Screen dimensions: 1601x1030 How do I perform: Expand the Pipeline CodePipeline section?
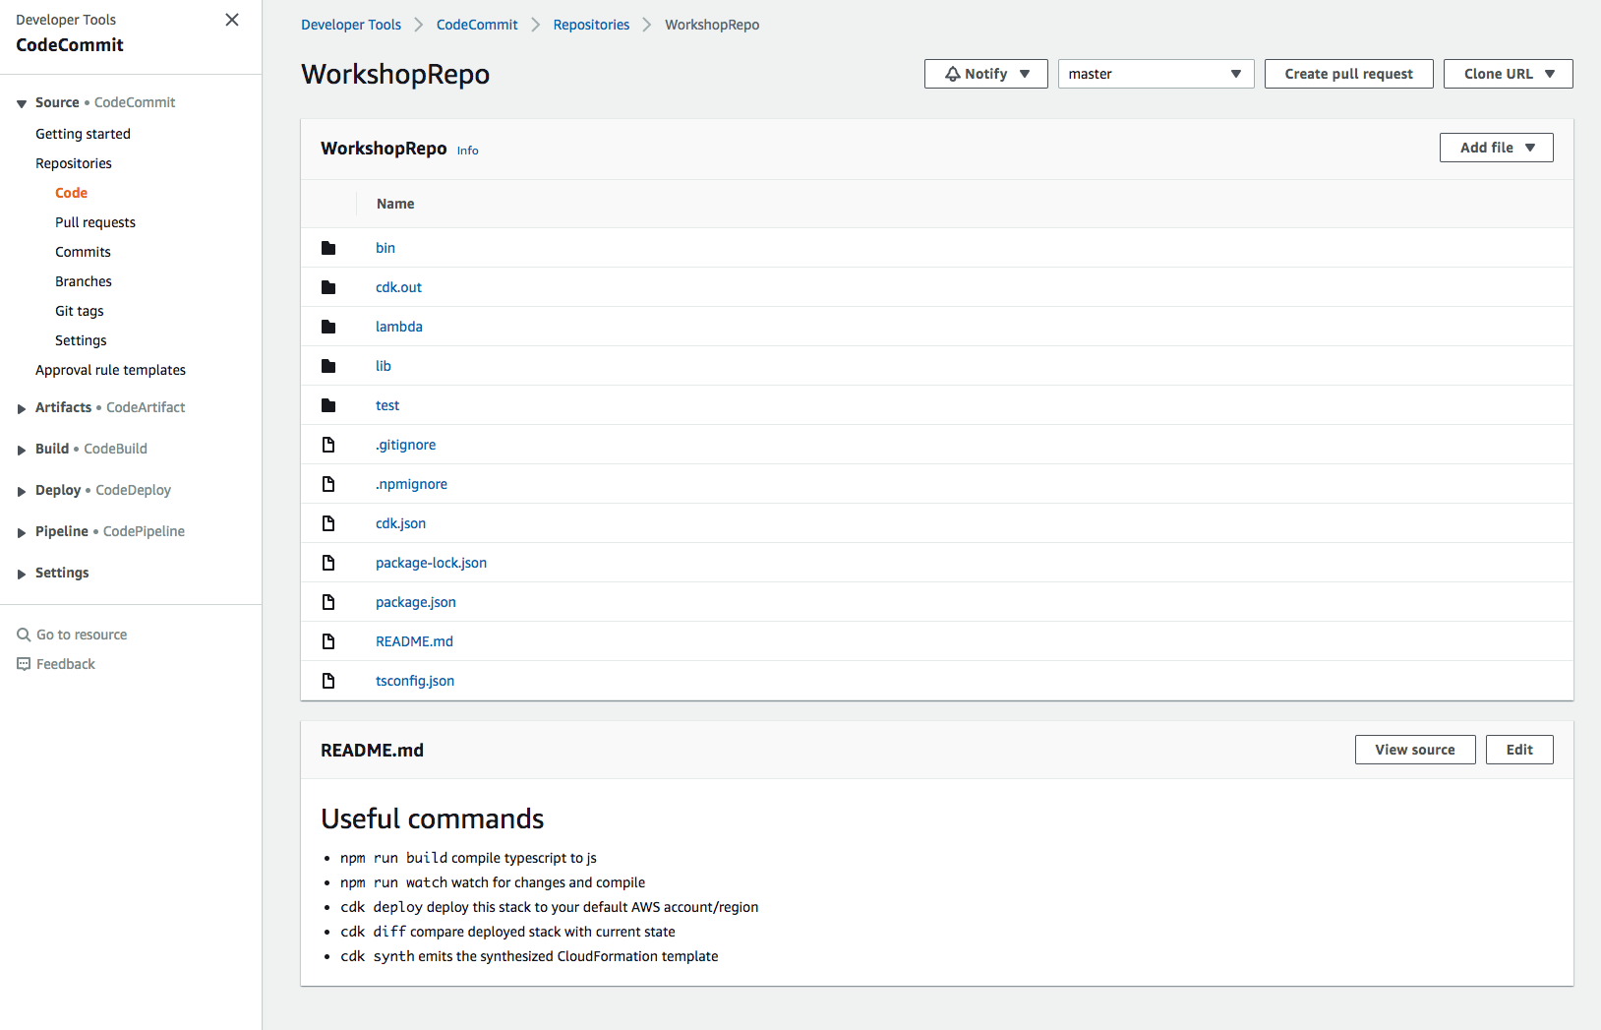[22, 532]
